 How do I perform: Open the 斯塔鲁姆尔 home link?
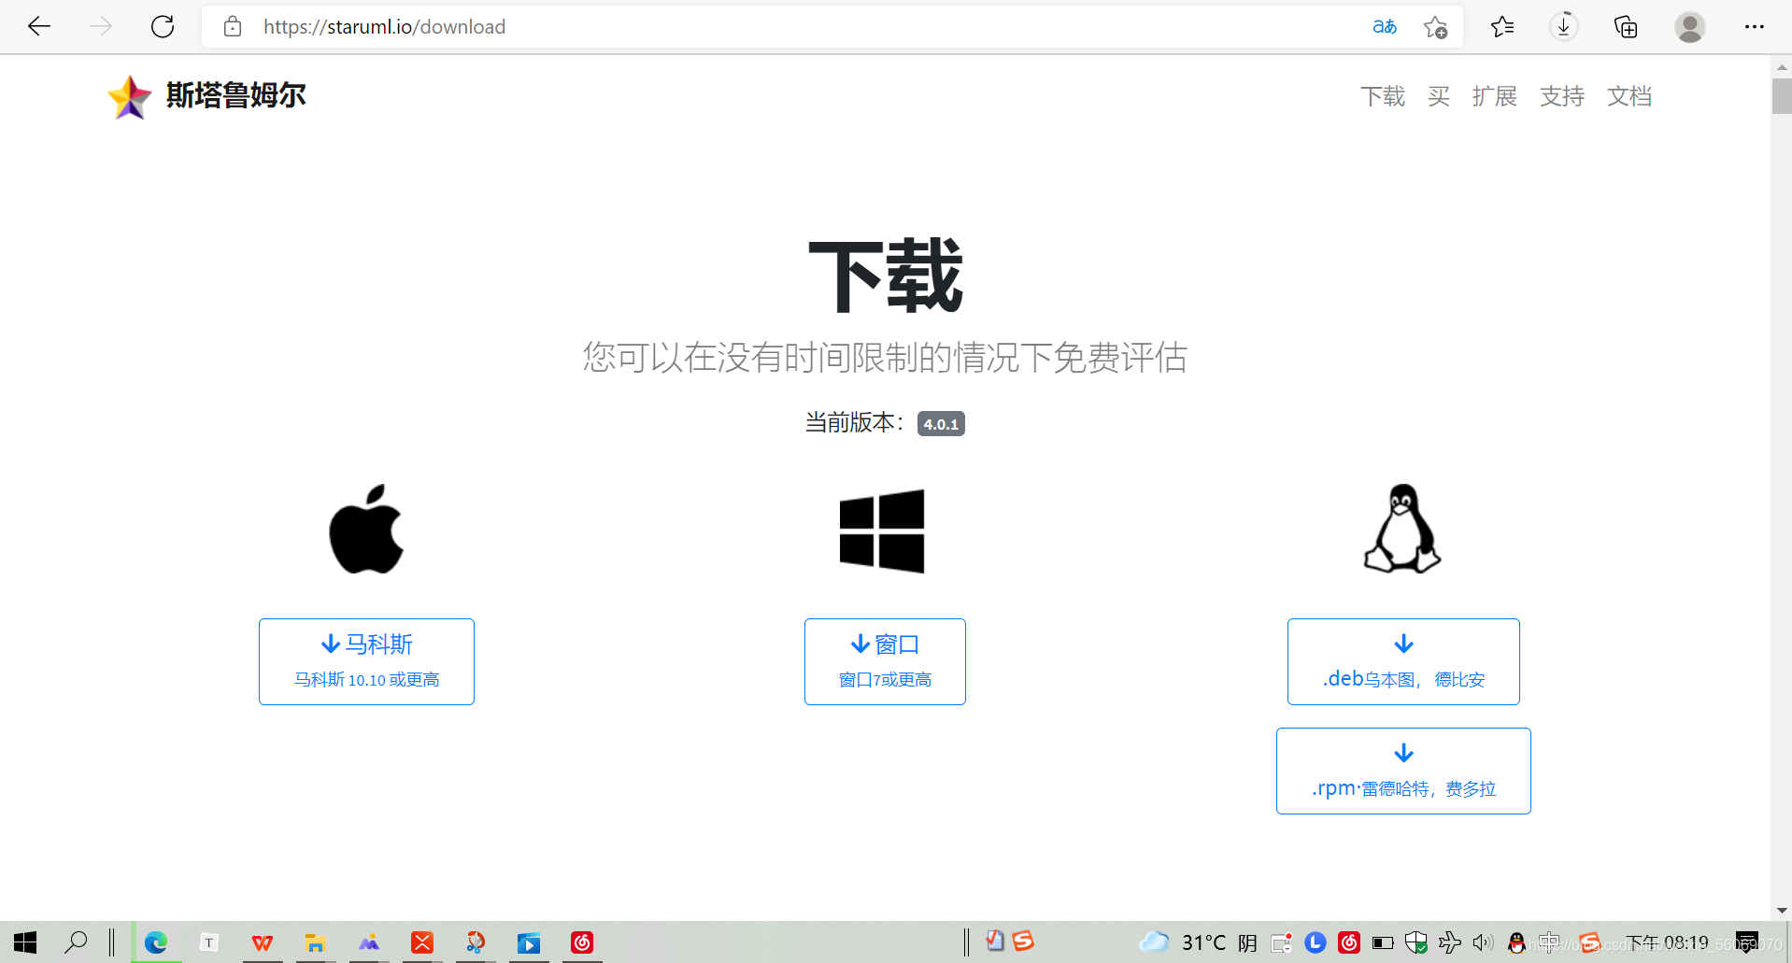point(235,95)
